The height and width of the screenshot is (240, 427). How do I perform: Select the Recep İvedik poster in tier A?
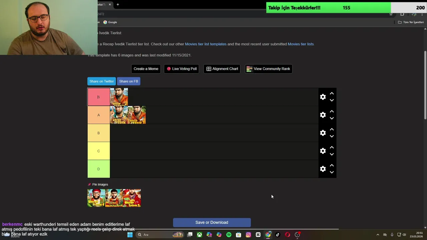click(x=119, y=115)
